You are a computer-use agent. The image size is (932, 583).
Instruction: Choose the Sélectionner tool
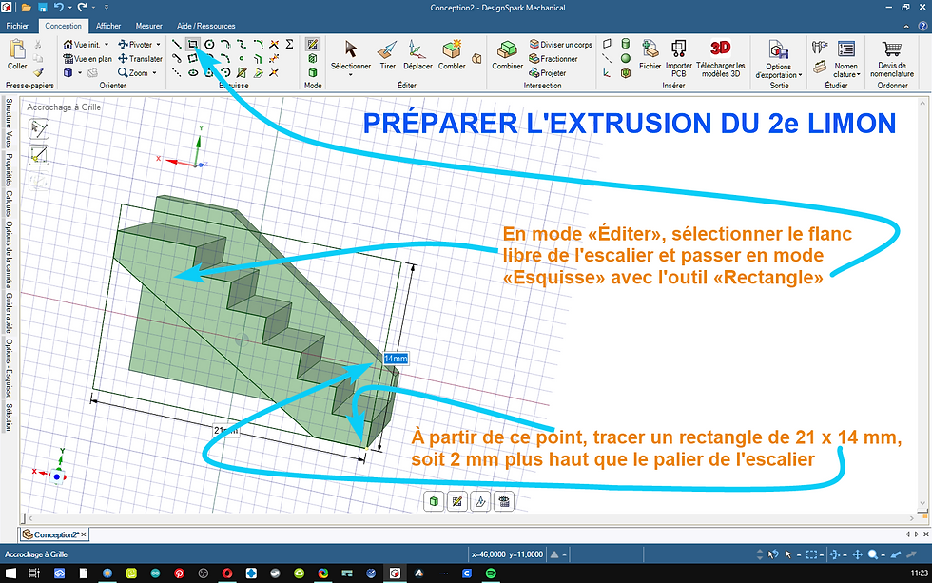(351, 54)
